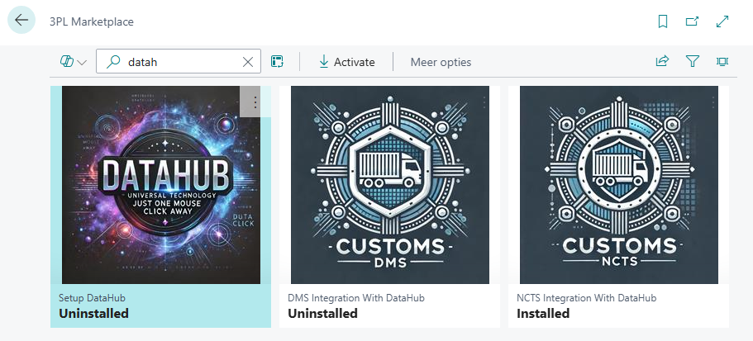Expand page to full view

722,21
